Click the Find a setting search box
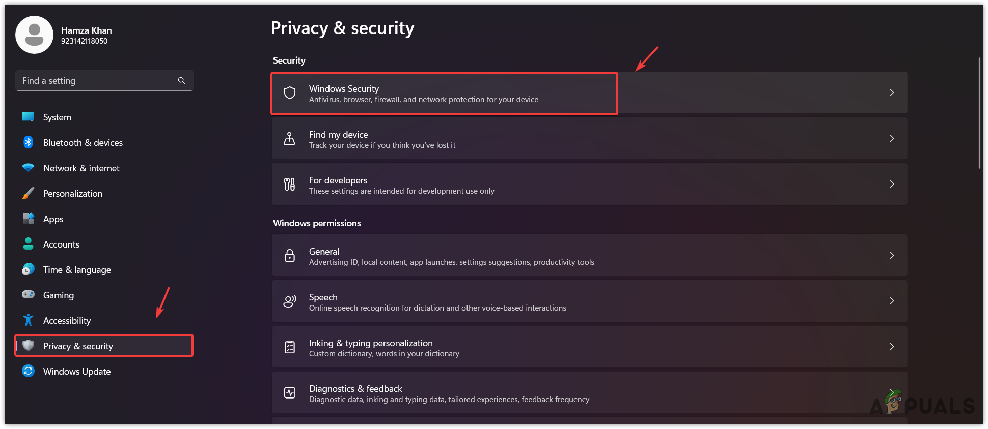The image size is (988, 429). tap(97, 81)
